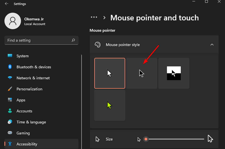The image size is (225, 149).
Task: Collapse the Mouse pointer style section
Action: (x=212, y=45)
